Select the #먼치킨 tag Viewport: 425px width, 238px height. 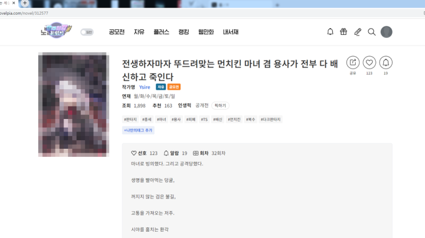(x=234, y=119)
